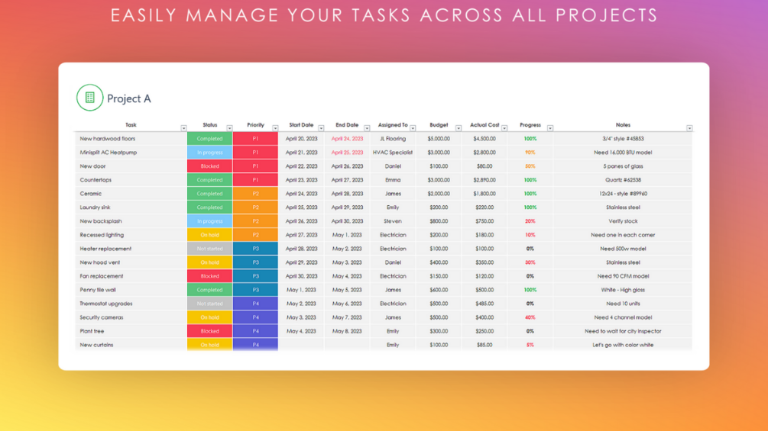Click the 50% progress value for New door
Viewport: 768px width, 431px height.
pyautogui.click(x=530, y=166)
